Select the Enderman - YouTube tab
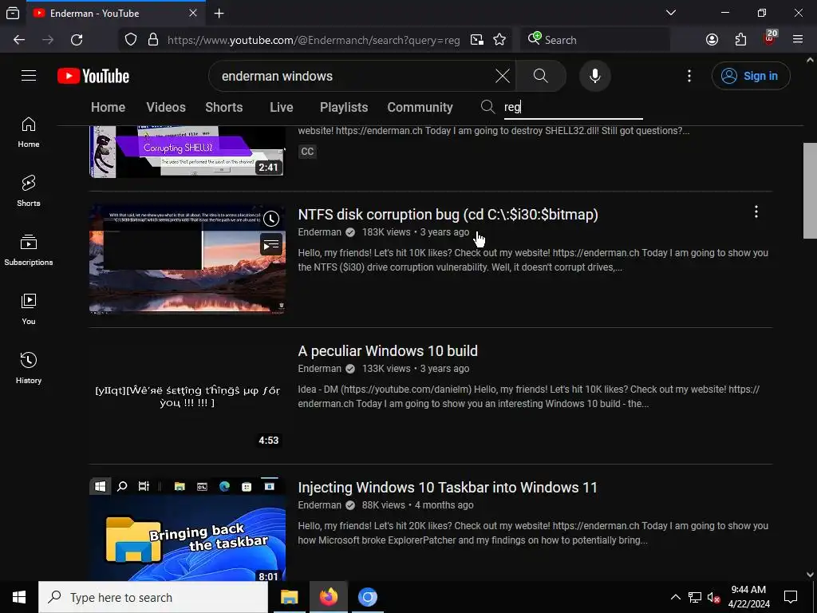The image size is (817, 613). pyautogui.click(x=115, y=14)
